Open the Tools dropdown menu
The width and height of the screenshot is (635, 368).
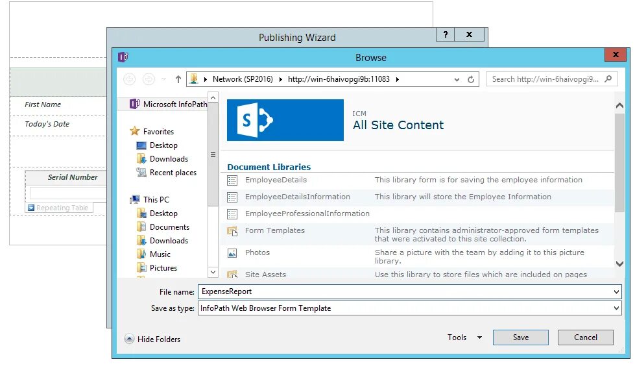[x=465, y=337]
